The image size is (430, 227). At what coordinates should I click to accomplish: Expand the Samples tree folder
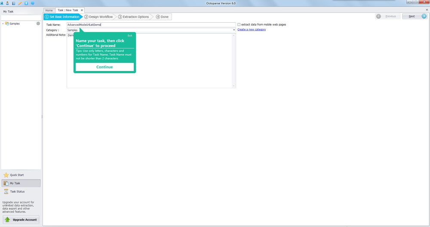pyautogui.click(x=3, y=24)
